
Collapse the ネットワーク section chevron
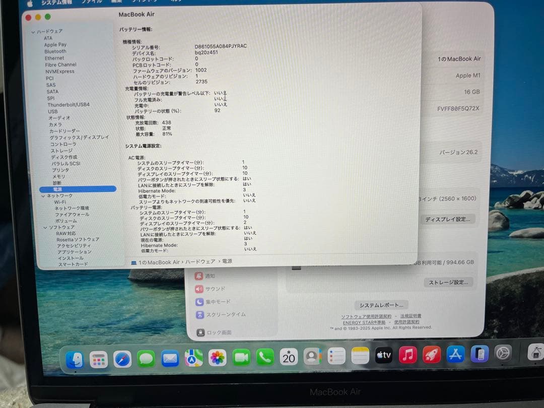click(x=43, y=196)
